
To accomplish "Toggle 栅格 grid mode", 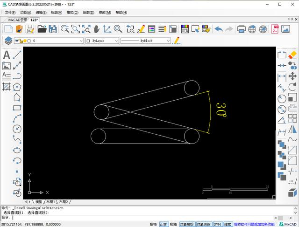I will 153,224.
